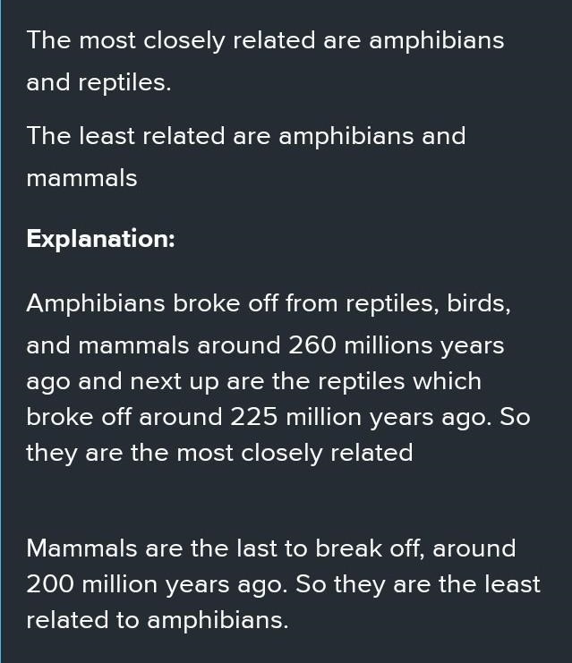Click the text 'and reptiles.'
Viewport: 572px width, 663px height.
[98, 82]
